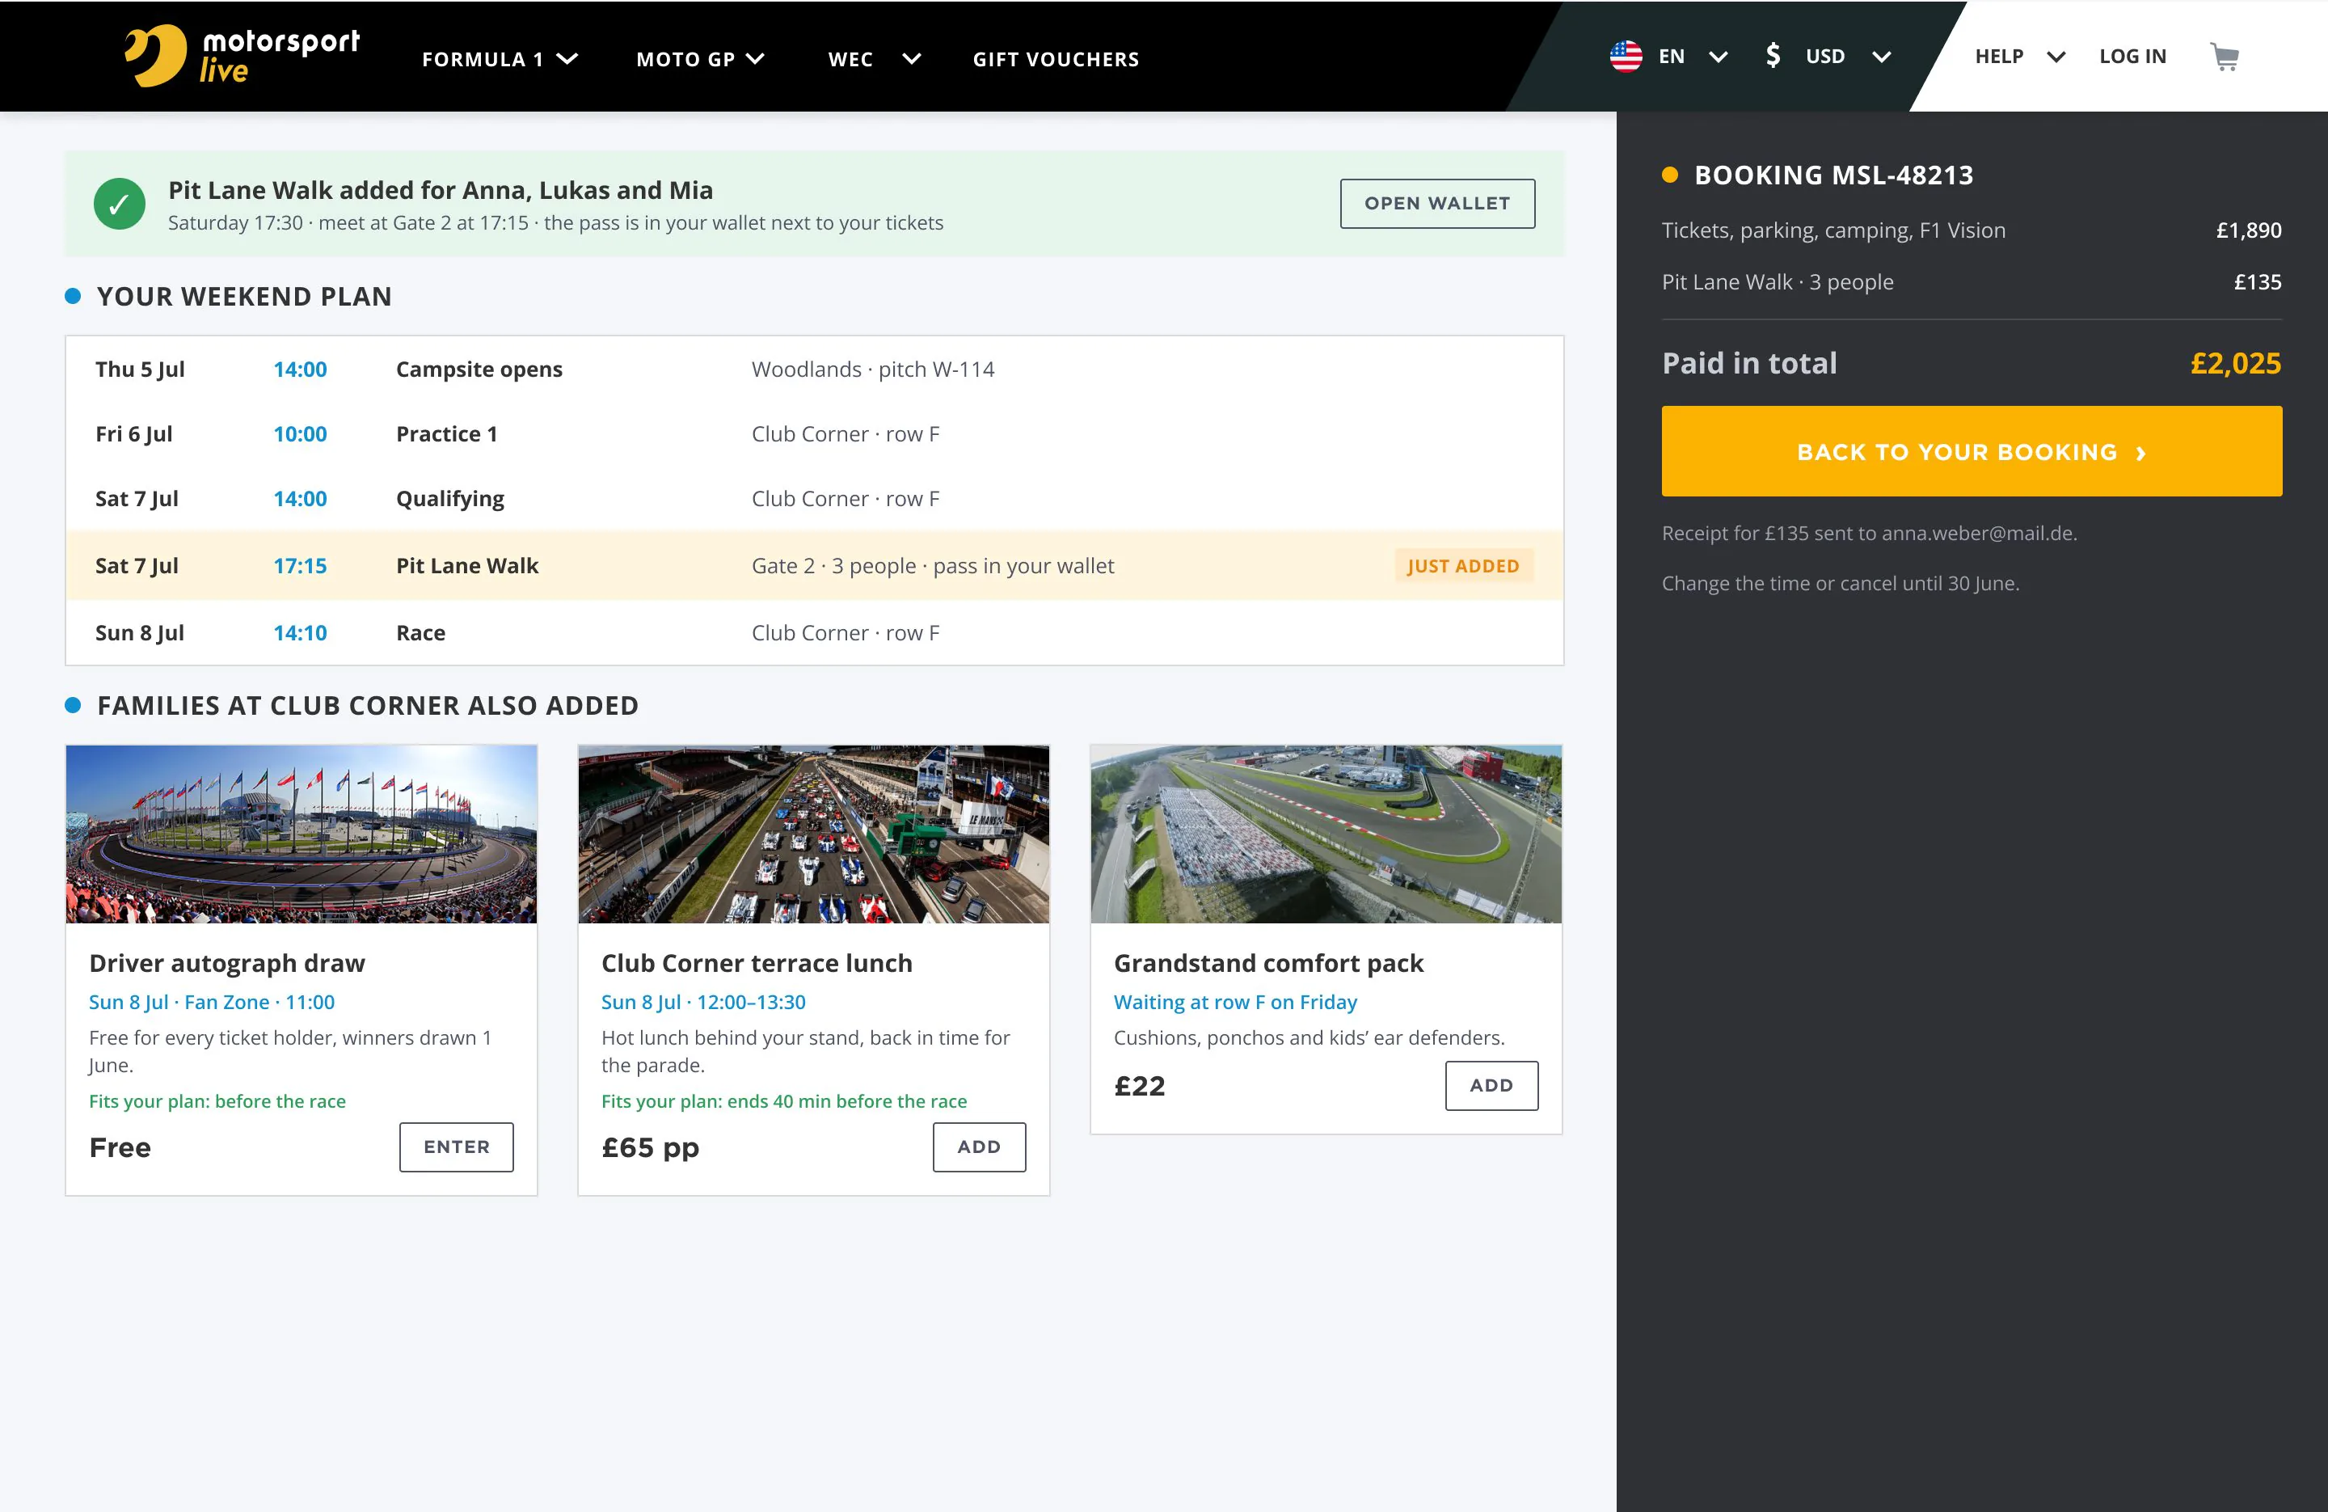Click the Booking MSL-48213 heading
Screen dimensions: 2328x1512
1833,175
